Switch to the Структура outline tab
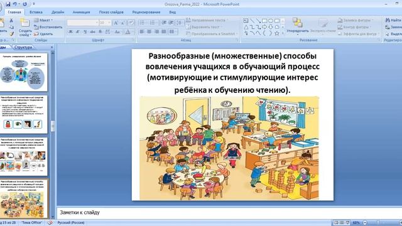The width and height of the screenshot is (402, 226). point(23,47)
